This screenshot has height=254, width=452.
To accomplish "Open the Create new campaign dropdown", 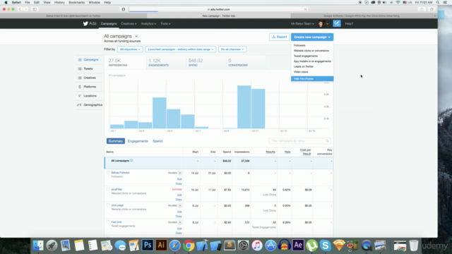I will [312, 37].
